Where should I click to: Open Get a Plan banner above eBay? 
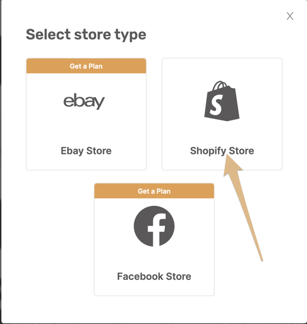86,66
